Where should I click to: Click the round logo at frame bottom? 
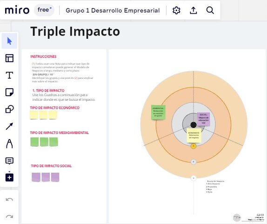click(237, 217)
